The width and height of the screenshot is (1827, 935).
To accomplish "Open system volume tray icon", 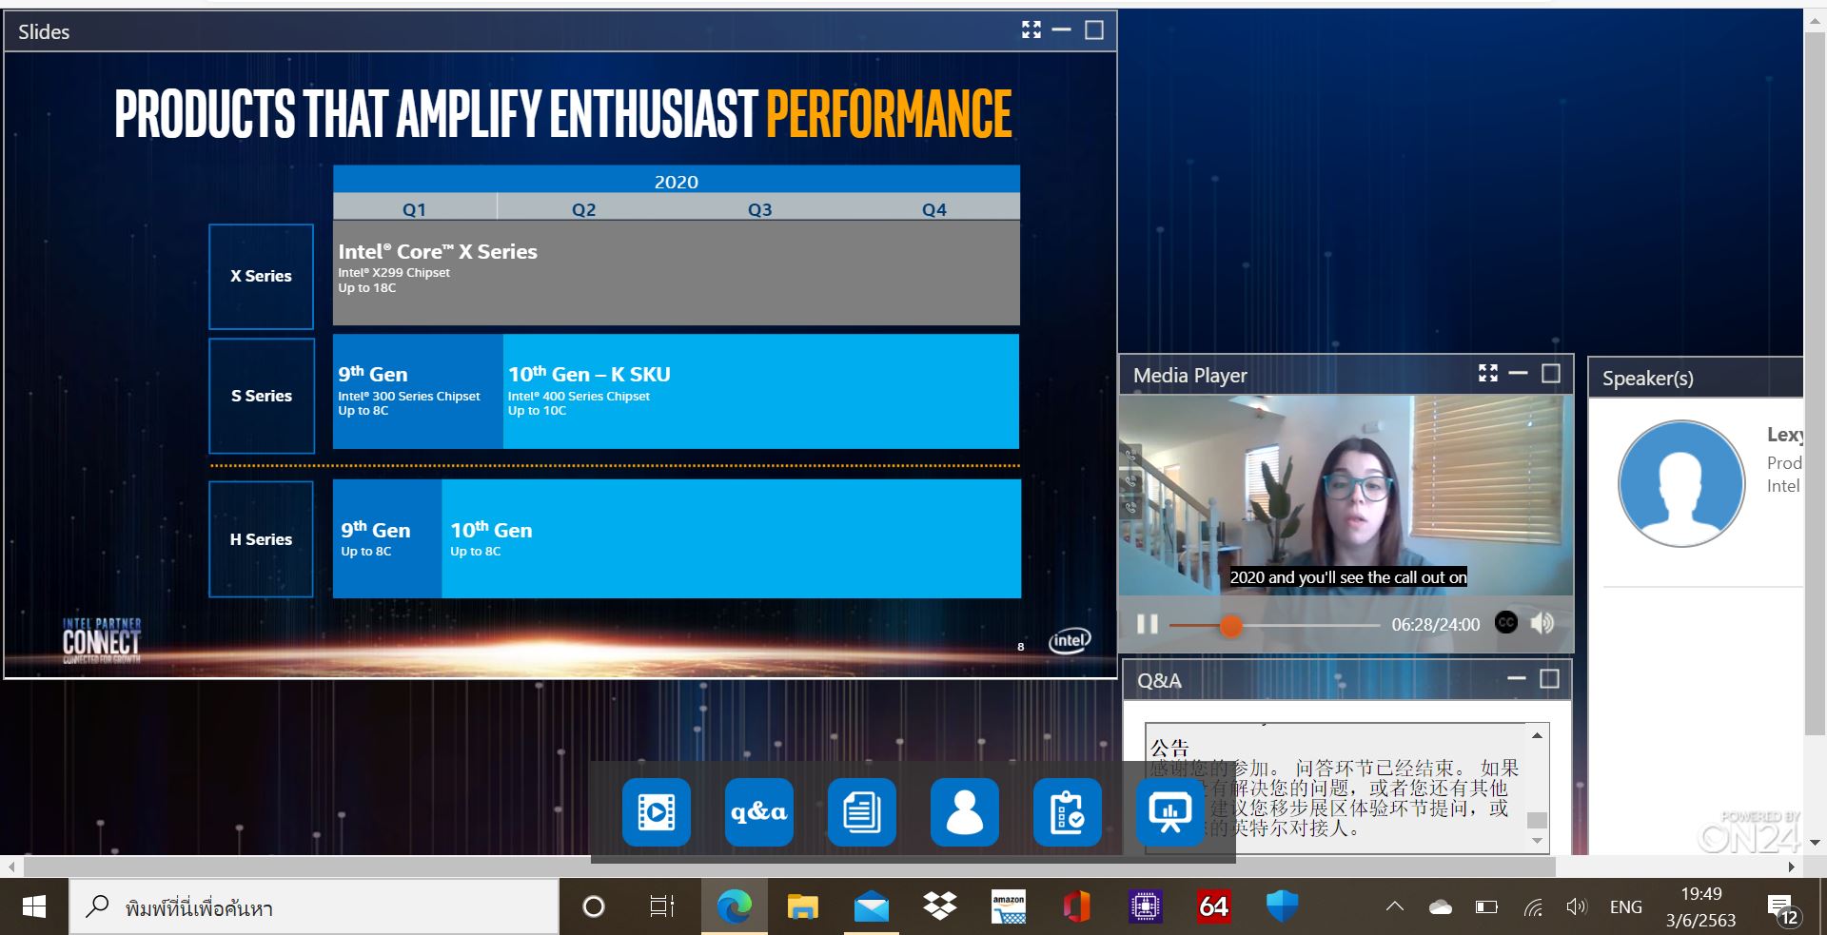I will [1577, 907].
